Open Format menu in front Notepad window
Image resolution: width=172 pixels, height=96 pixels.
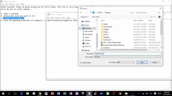pyautogui.click(x=58, y=18)
